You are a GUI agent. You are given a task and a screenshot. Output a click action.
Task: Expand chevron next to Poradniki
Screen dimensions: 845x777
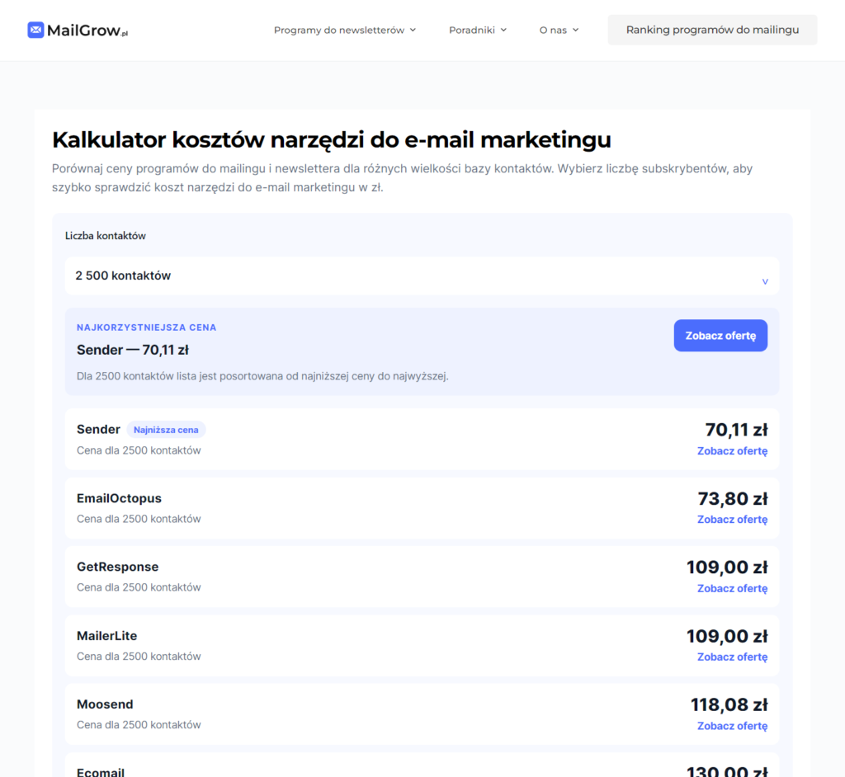pyautogui.click(x=503, y=31)
